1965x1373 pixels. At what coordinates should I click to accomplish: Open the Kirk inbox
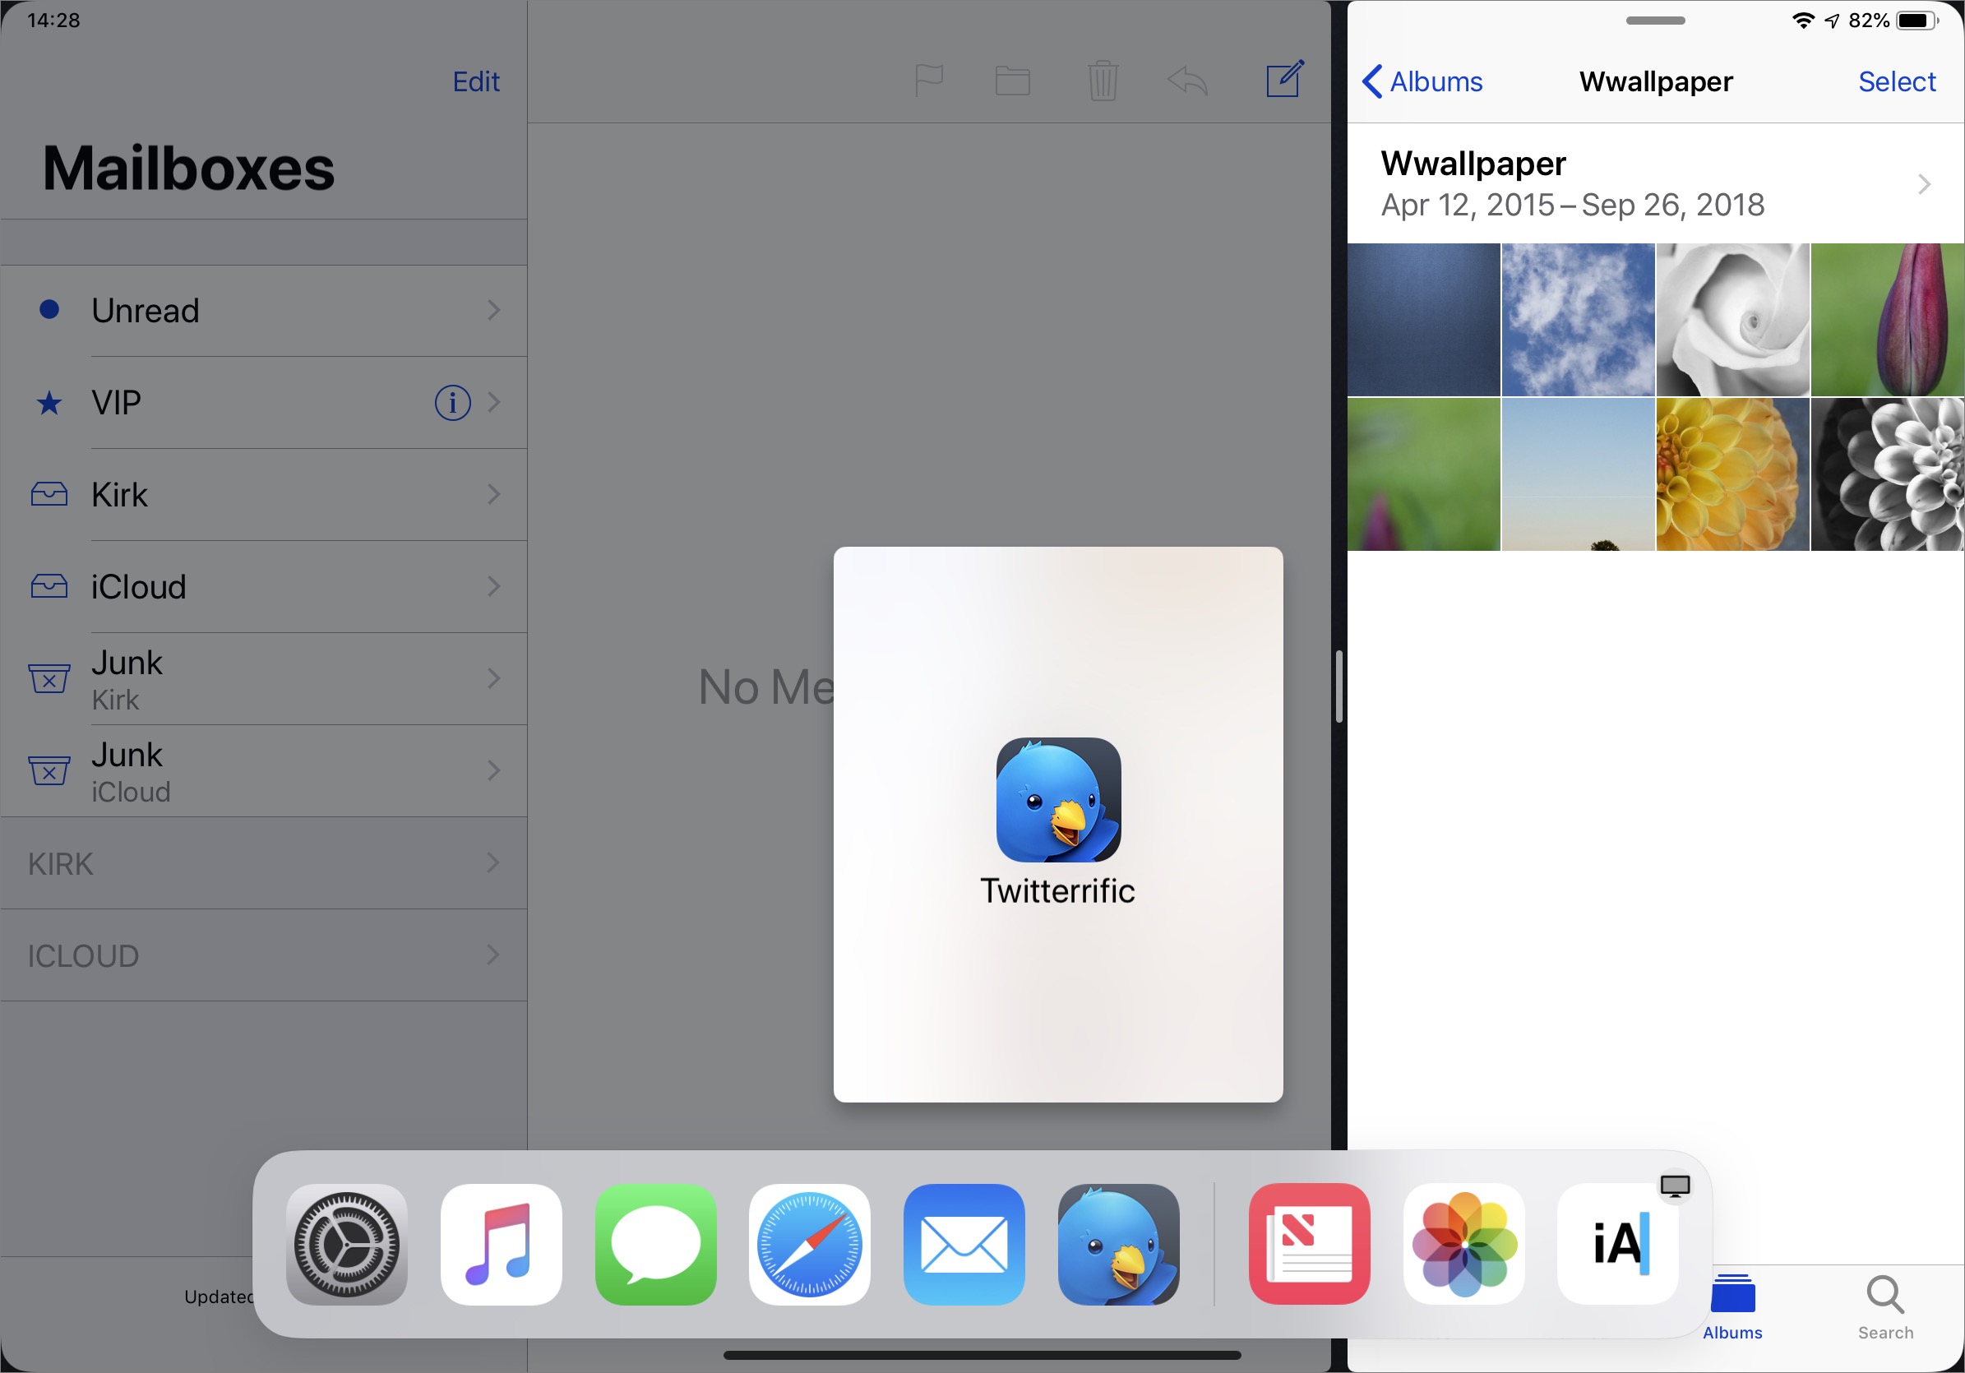click(x=264, y=495)
